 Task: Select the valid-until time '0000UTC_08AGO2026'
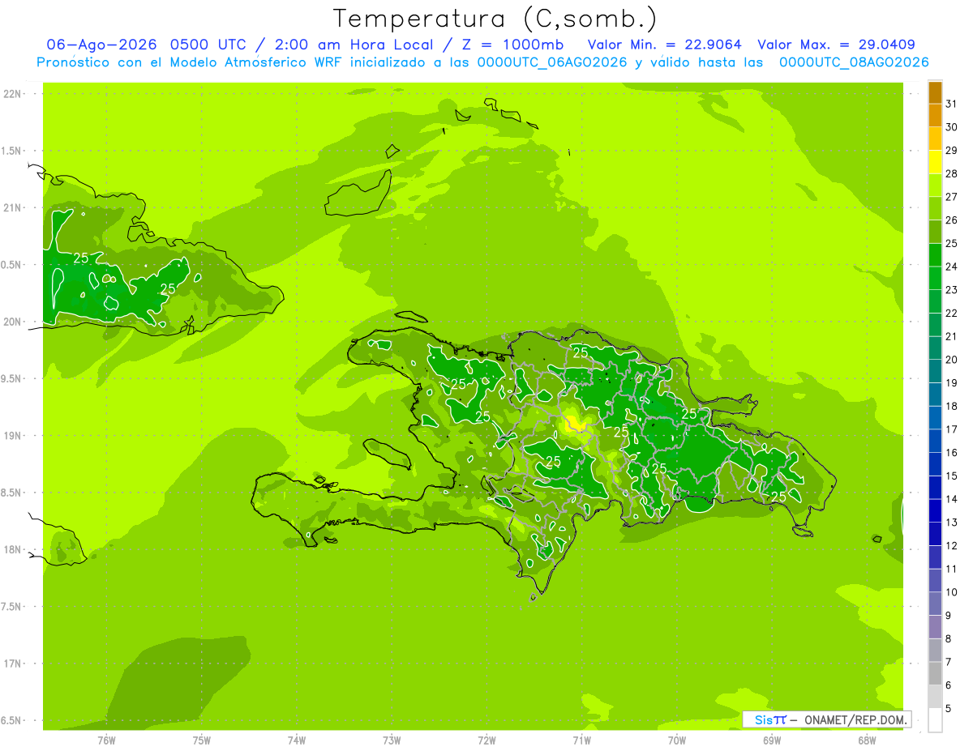(x=854, y=62)
